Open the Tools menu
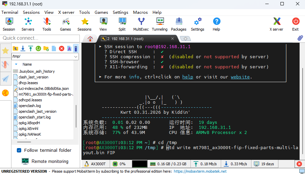 84,12
